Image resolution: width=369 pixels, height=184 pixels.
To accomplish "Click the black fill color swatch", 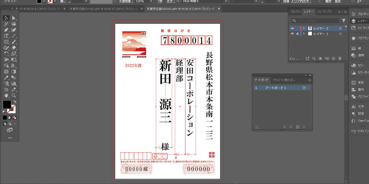I will click(7, 104).
